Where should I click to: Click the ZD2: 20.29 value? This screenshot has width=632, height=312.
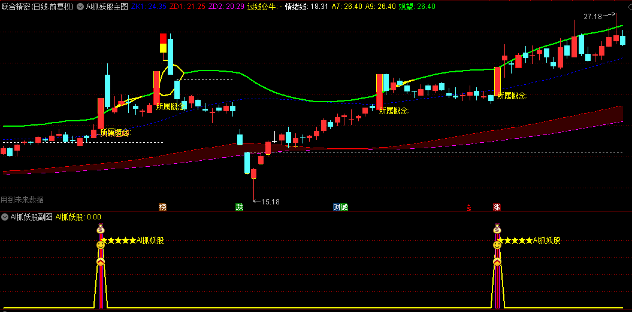pos(225,7)
